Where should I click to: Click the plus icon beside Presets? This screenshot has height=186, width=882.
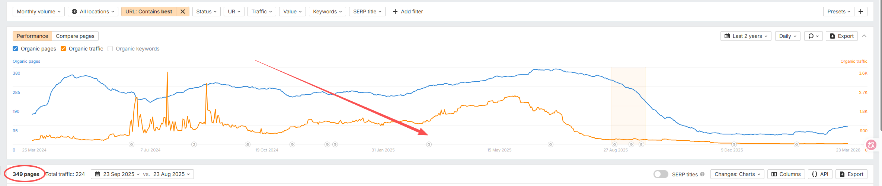(861, 12)
